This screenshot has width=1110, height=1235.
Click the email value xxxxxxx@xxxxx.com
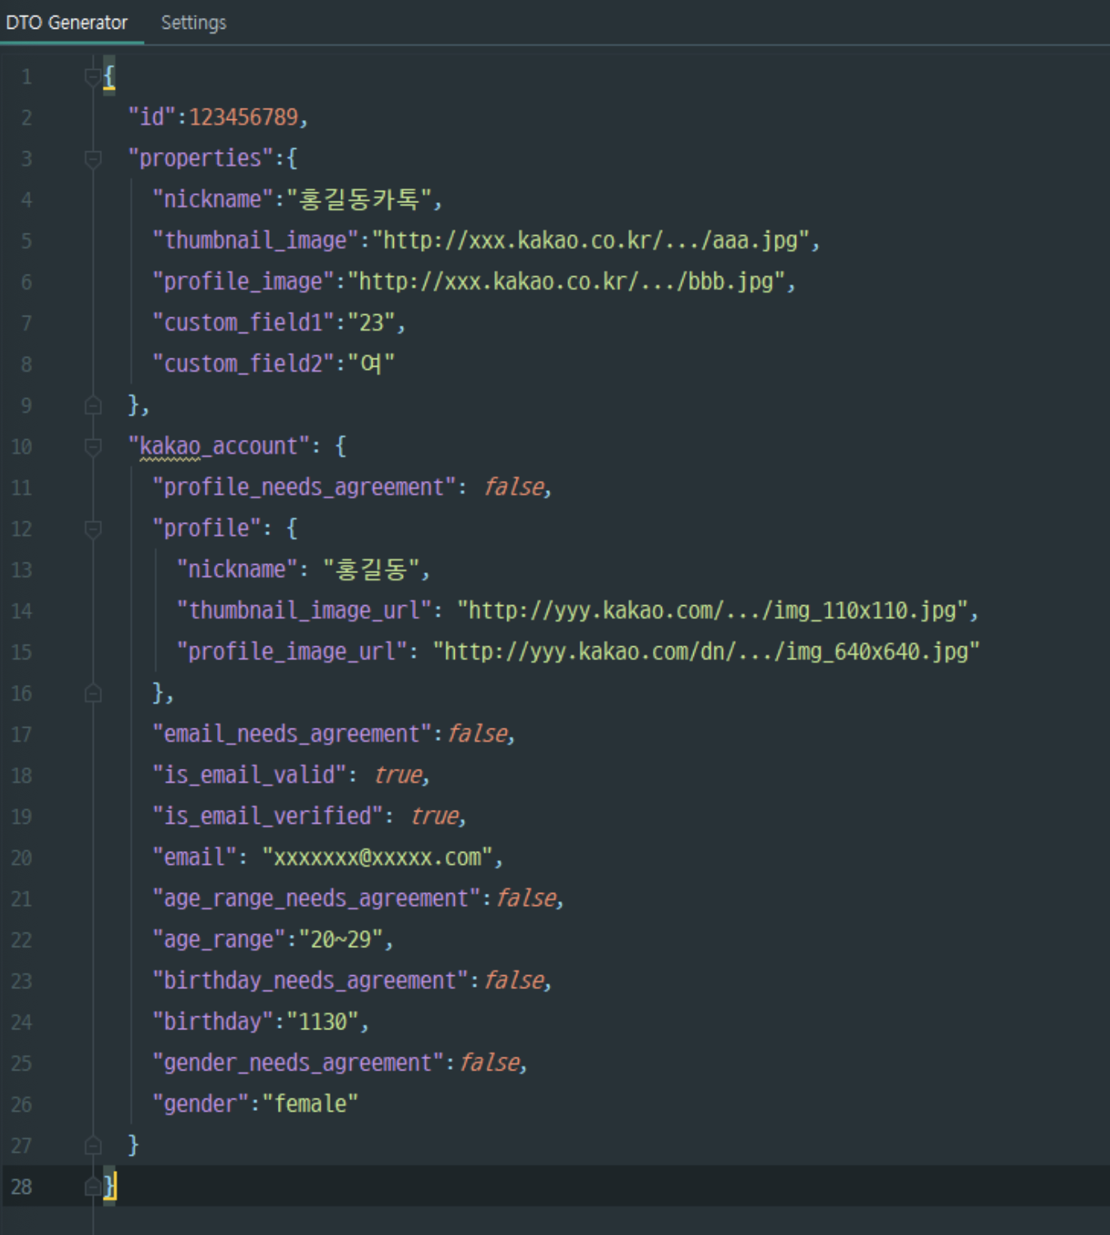click(377, 858)
